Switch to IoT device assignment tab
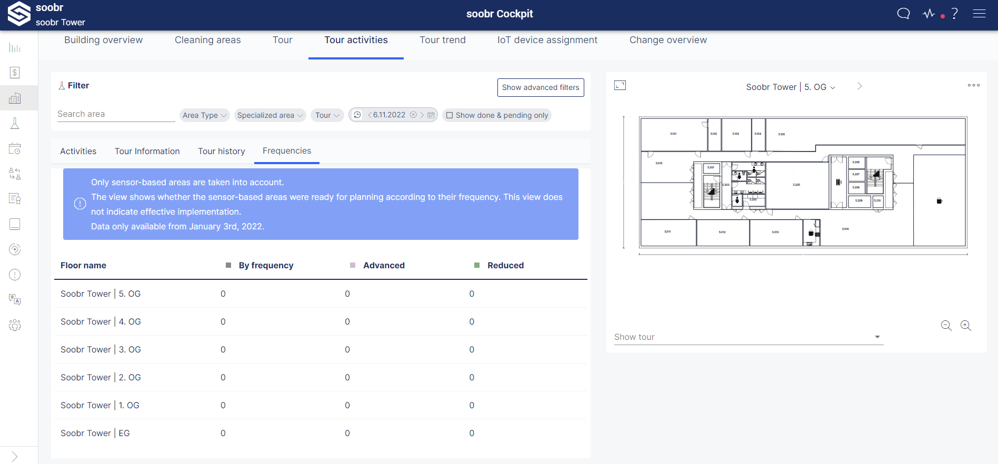 pyautogui.click(x=547, y=40)
